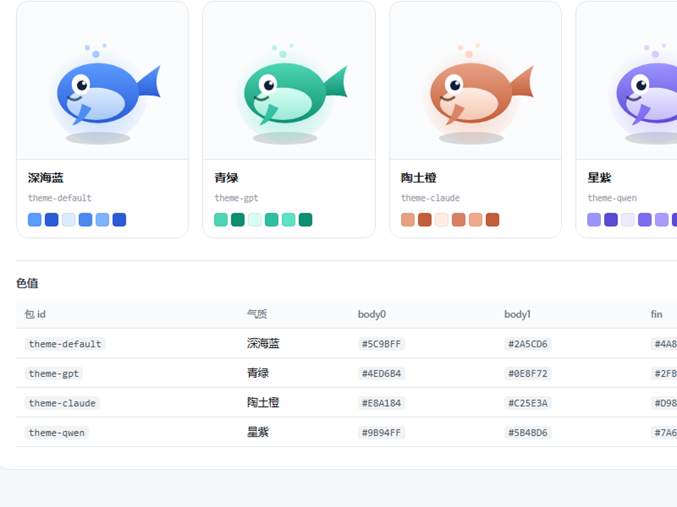This screenshot has width=677, height=507.
Task: Pick fifth swatch in 陶土橙 card
Action: (475, 220)
